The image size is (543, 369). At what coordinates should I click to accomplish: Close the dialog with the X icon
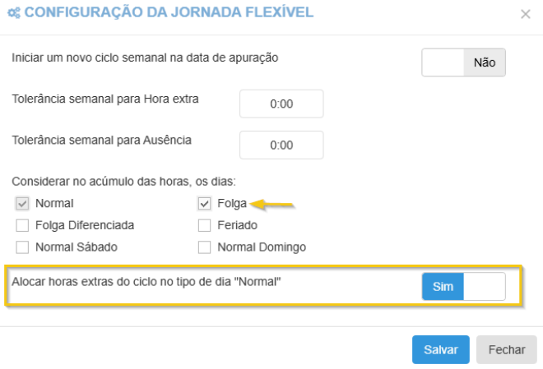[526, 14]
